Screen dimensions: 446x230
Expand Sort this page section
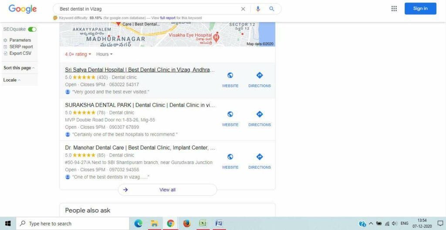pos(19,68)
